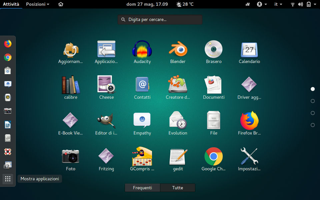Open Evolution mail client
320x200 pixels.
click(x=178, y=124)
